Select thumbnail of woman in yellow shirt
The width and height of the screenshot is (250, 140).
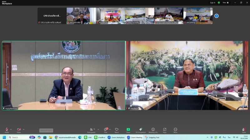198,16
